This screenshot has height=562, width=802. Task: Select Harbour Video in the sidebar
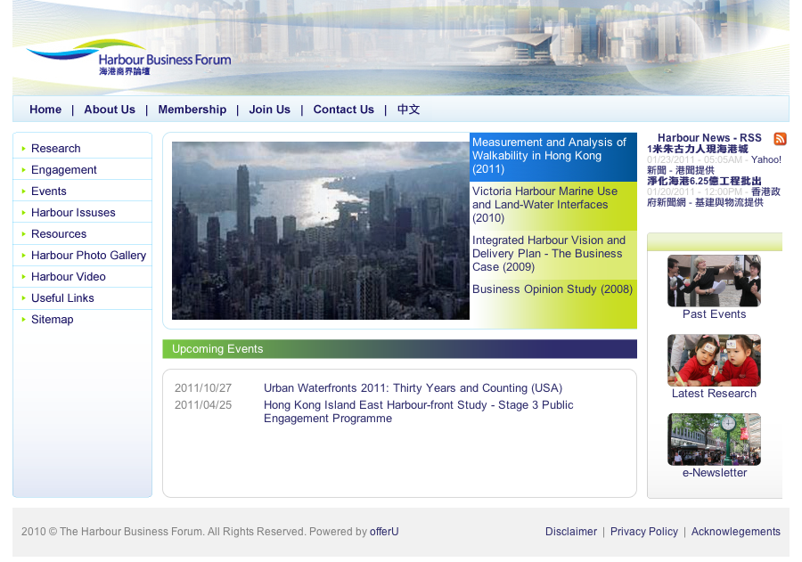pyautogui.click(x=69, y=277)
